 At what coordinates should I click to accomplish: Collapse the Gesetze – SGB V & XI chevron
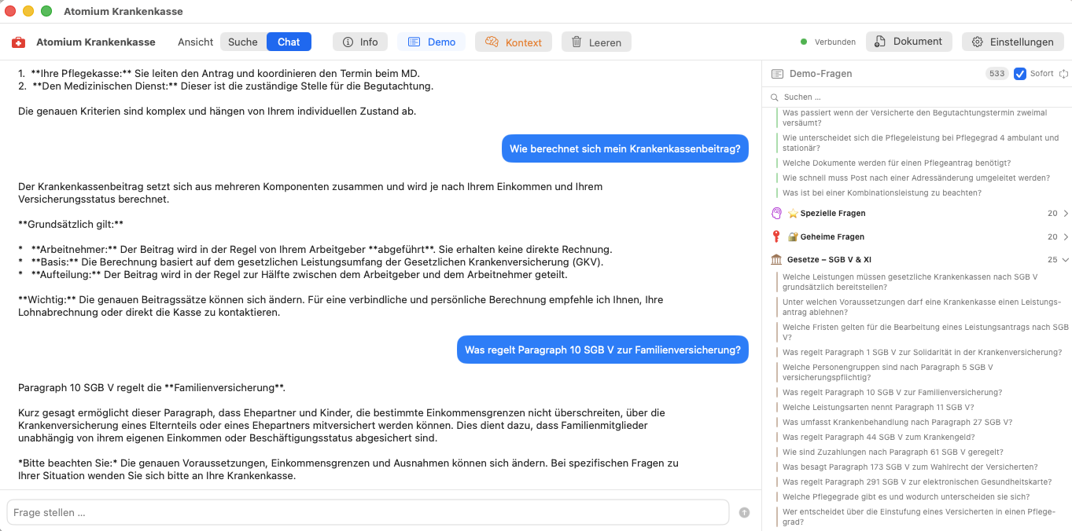pos(1066,260)
